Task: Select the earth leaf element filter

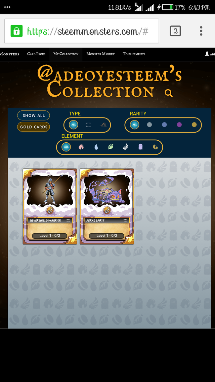Action: tap(111, 147)
